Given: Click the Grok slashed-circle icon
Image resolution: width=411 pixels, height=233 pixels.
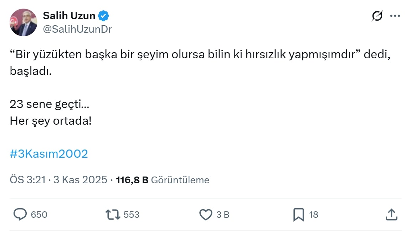Looking at the screenshot, I should click(x=377, y=16).
